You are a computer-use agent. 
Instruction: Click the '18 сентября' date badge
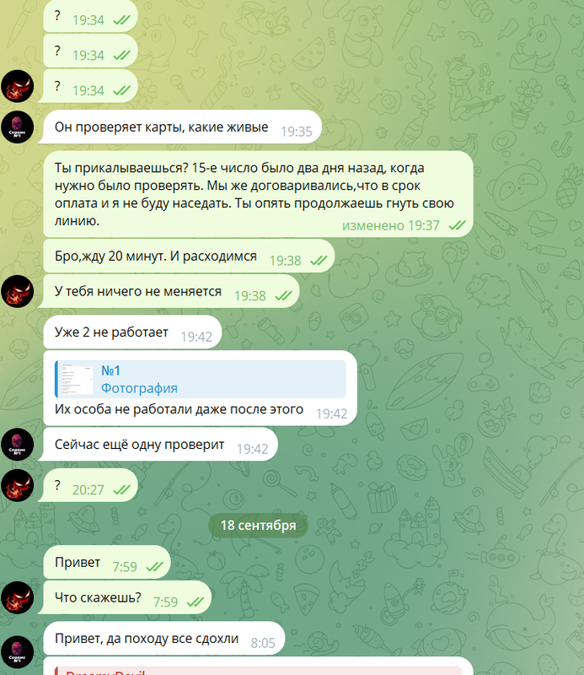(x=258, y=525)
